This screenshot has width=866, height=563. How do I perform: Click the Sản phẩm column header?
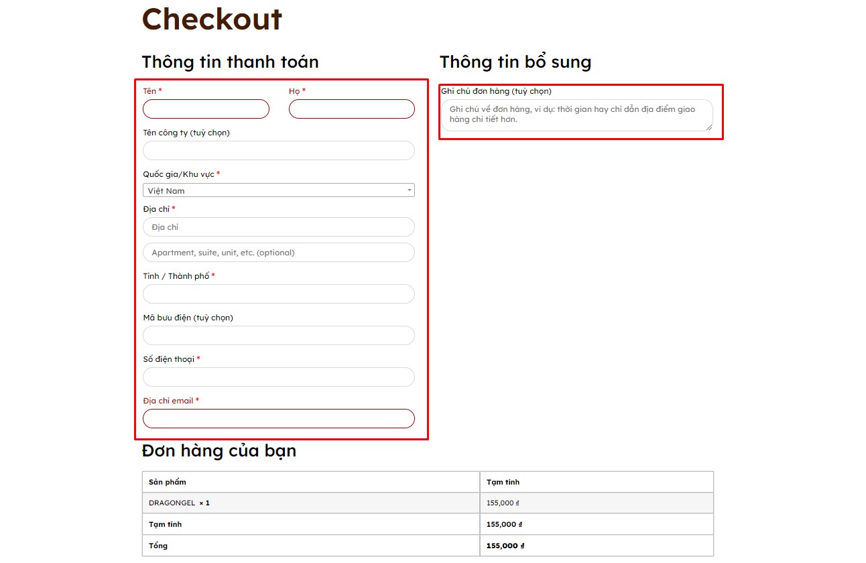click(x=168, y=482)
